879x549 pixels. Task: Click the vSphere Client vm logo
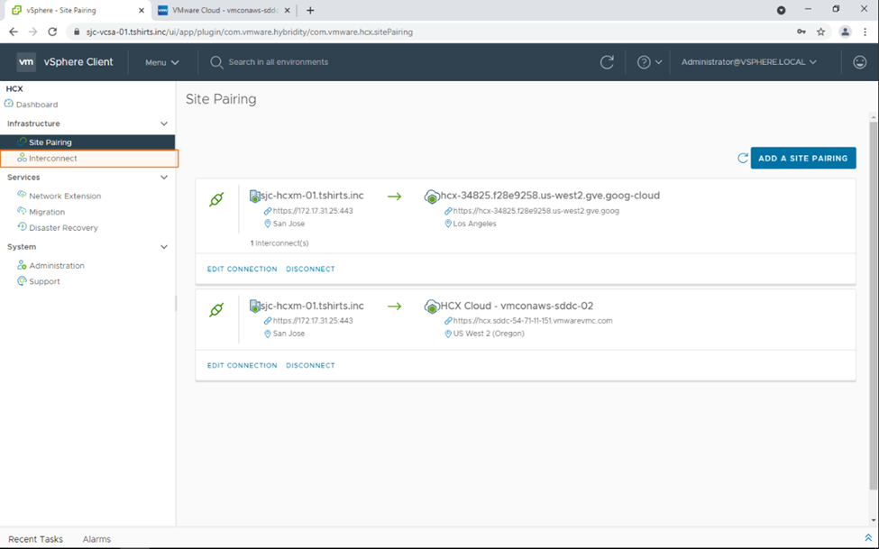26,62
